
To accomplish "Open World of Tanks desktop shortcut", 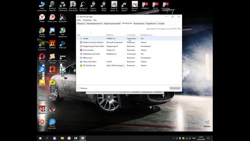I will coord(52,6).
